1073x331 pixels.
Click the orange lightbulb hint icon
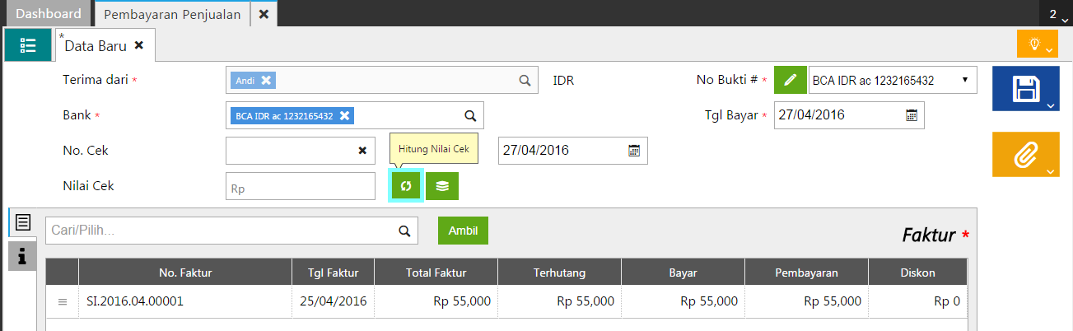coord(1035,44)
